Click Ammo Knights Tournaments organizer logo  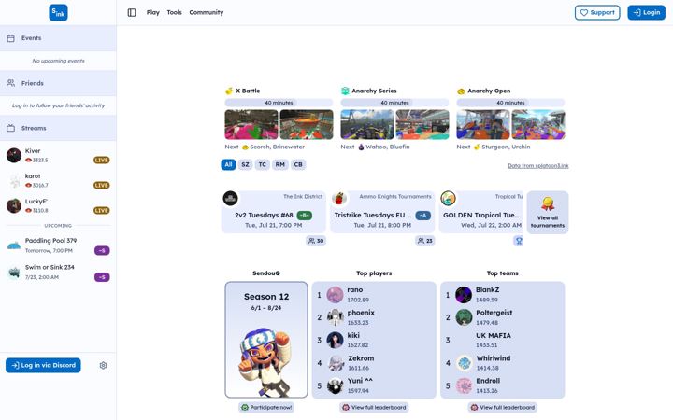339,199
